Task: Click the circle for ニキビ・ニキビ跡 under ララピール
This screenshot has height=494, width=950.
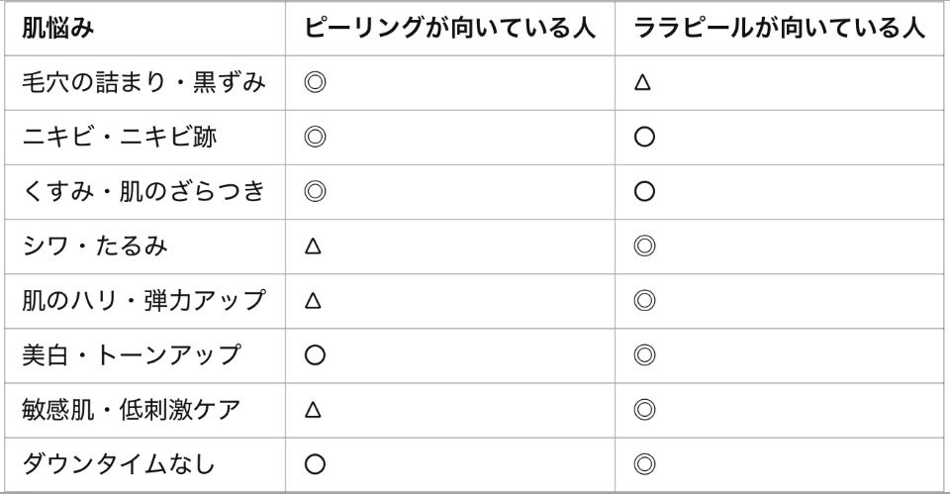Action: (x=644, y=138)
